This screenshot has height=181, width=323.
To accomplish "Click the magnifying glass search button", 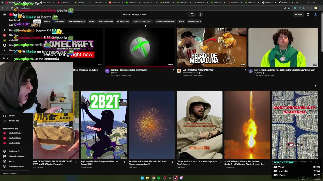I will point(192,14).
